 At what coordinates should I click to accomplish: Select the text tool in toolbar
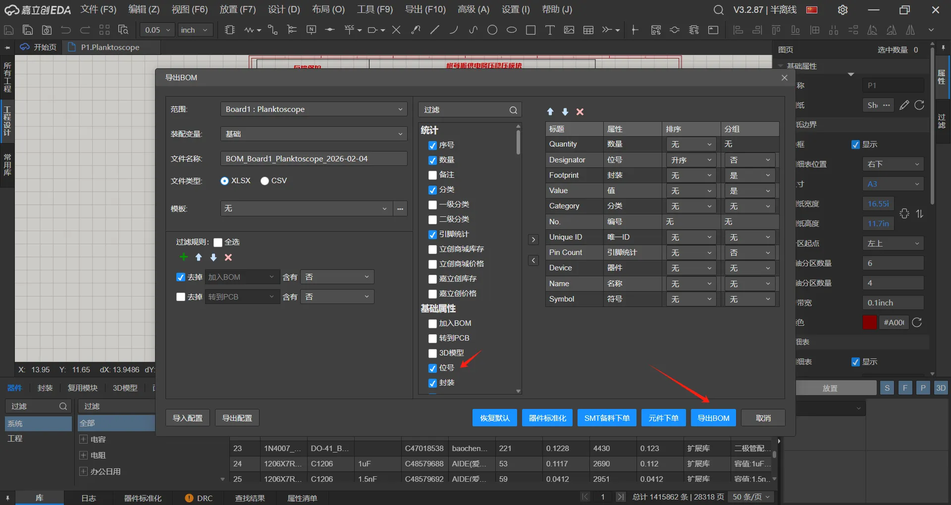[550, 30]
